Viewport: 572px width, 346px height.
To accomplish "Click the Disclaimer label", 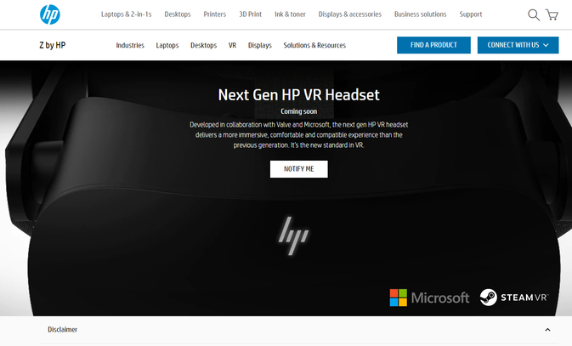I will (x=62, y=330).
